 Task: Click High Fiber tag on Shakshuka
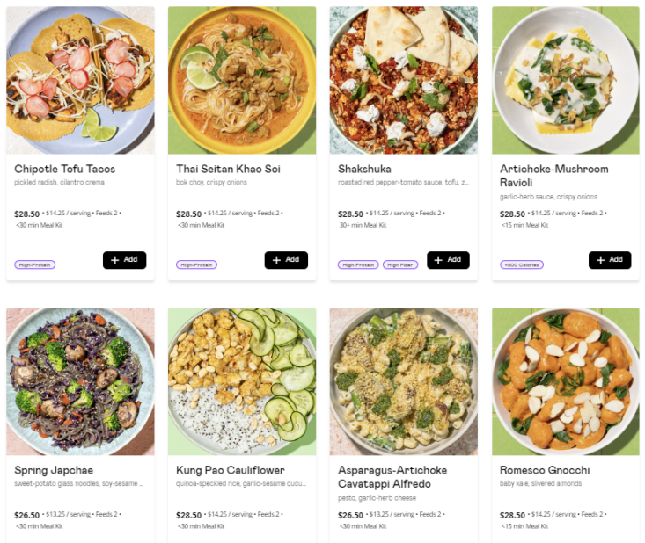[400, 264]
